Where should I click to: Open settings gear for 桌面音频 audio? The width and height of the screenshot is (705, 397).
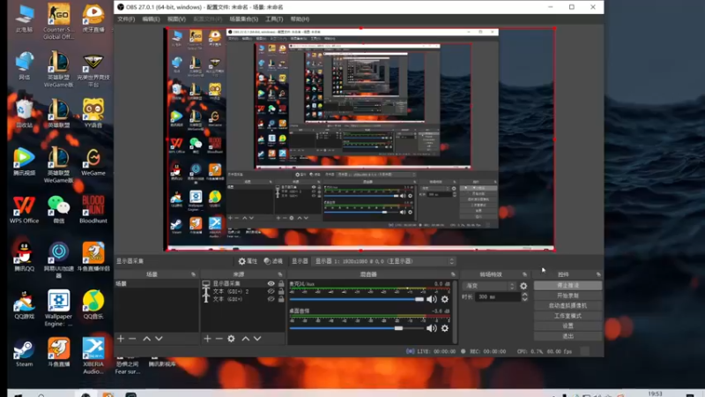[x=445, y=328]
